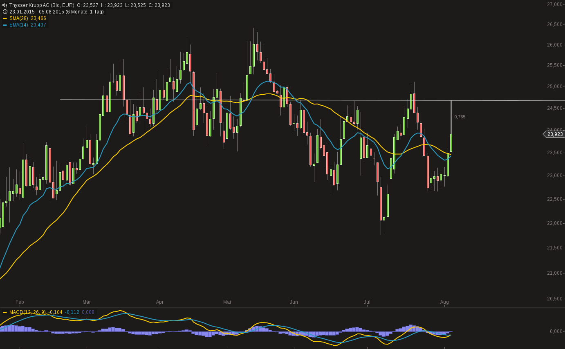The height and width of the screenshot is (349, 565).
Task: Click the 'Jul' label on the time axis
Action: coord(367,302)
